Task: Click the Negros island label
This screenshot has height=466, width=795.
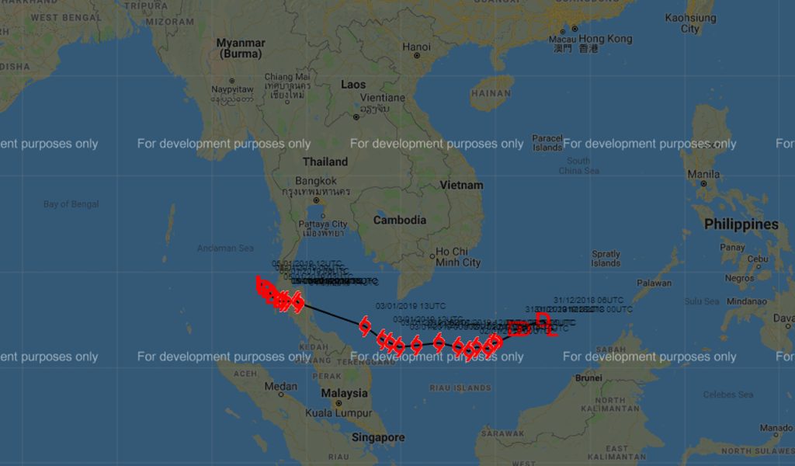Action: [x=739, y=278]
